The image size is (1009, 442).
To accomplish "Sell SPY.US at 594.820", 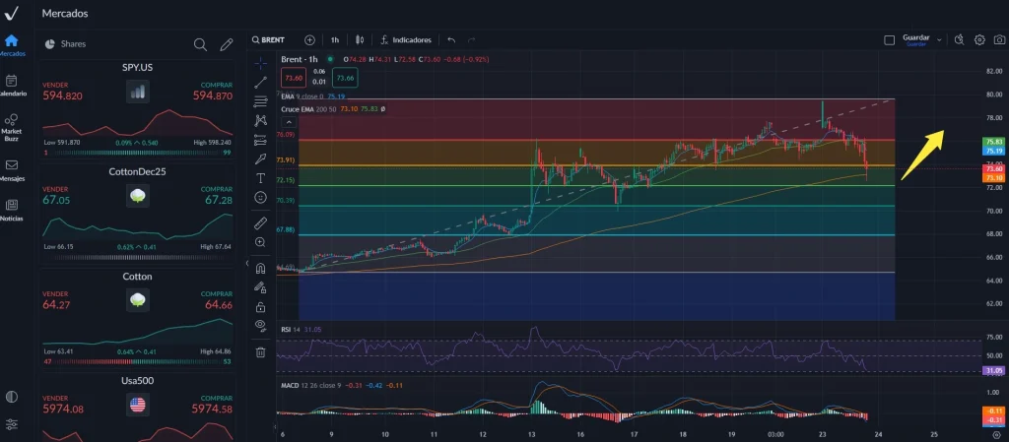I will click(62, 92).
